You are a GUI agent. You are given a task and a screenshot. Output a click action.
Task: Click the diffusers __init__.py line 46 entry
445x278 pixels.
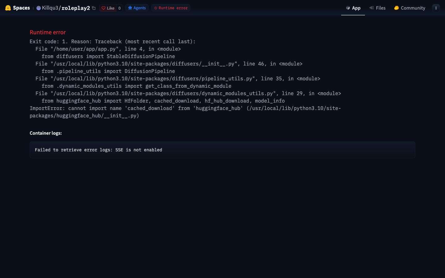click(x=169, y=64)
